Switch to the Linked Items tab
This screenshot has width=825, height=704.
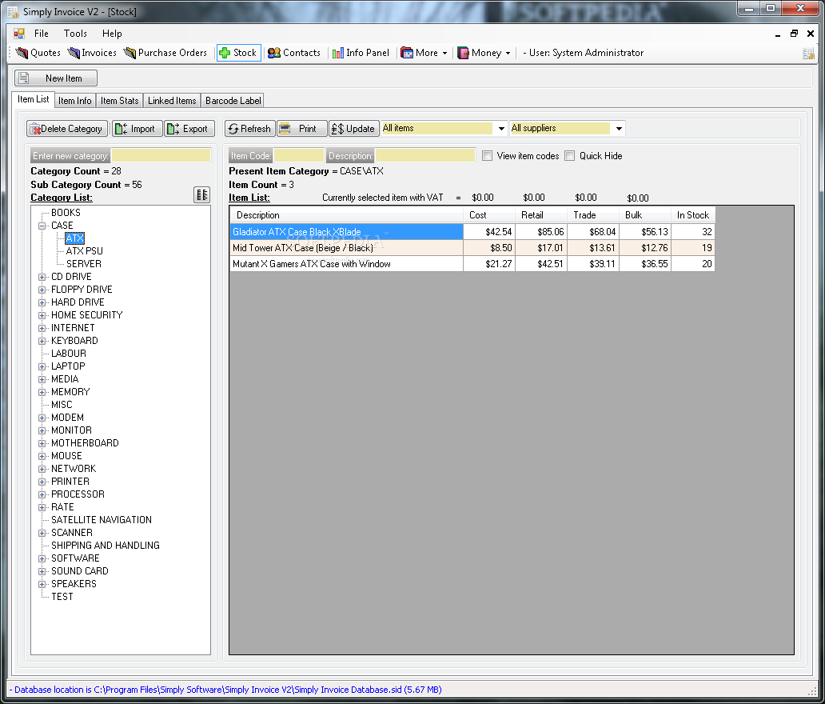[x=172, y=101]
